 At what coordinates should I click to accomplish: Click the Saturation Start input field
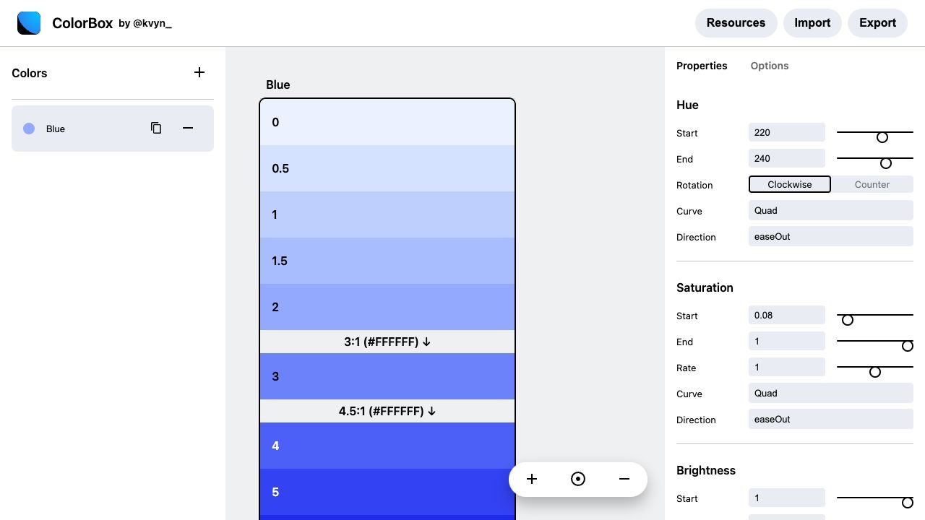click(x=787, y=315)
